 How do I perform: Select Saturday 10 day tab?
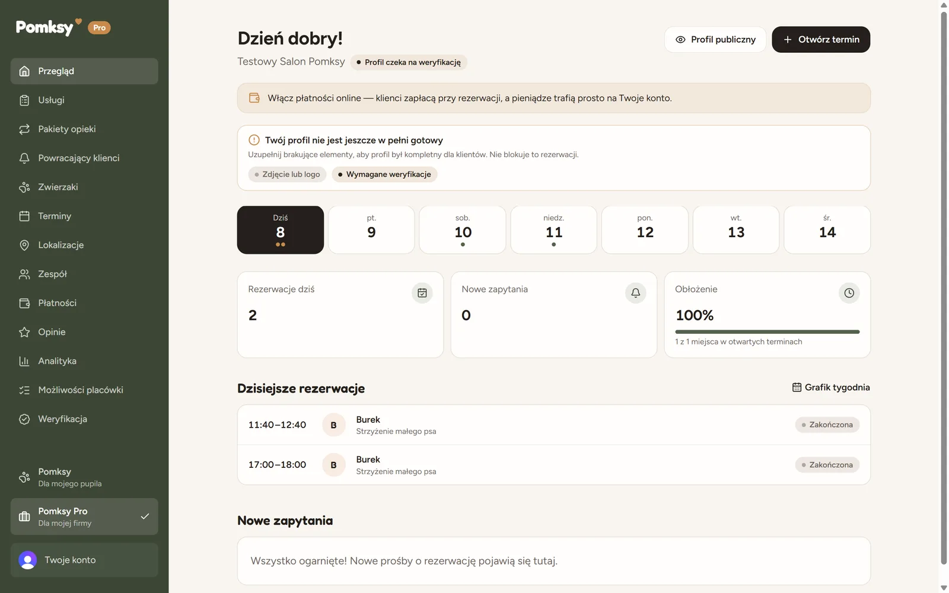click(463, 230)
